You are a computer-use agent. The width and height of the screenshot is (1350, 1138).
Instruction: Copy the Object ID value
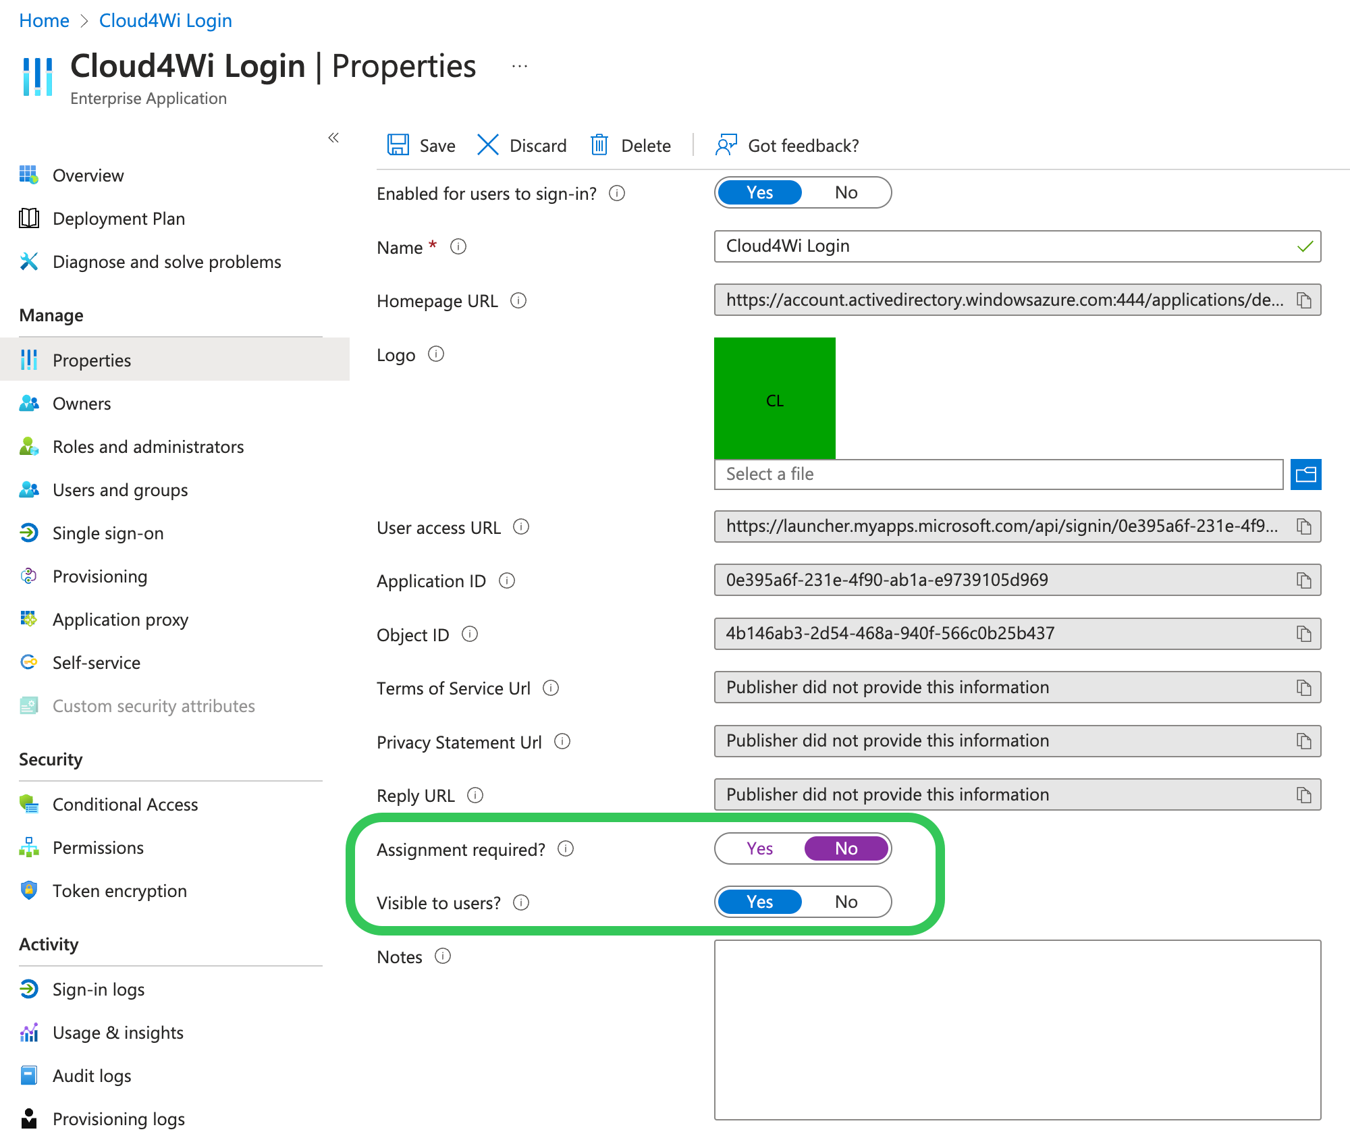click(1304, 634)
